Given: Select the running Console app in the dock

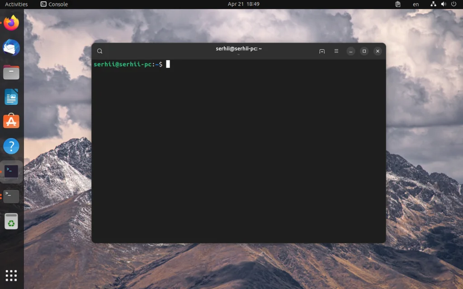Looking at the screenshot, I should pos(11,171).
